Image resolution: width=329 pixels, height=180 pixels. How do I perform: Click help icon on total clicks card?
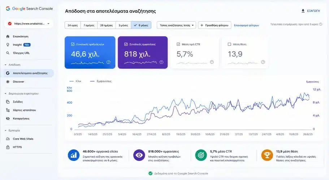pos(108,62)
